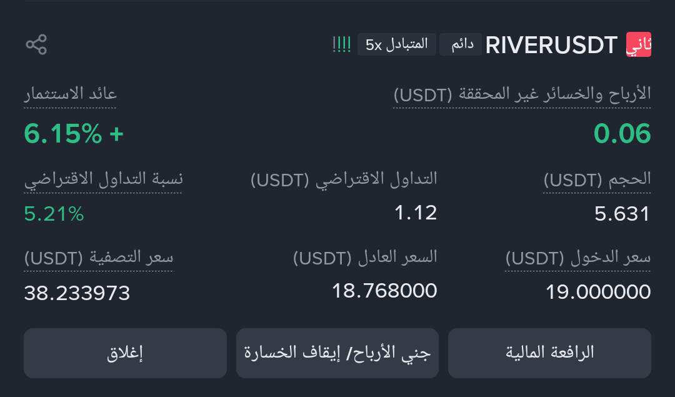Screen dimensions: 675x397
Task: Tap the green 6.15% ROI value
Action: 74,134
